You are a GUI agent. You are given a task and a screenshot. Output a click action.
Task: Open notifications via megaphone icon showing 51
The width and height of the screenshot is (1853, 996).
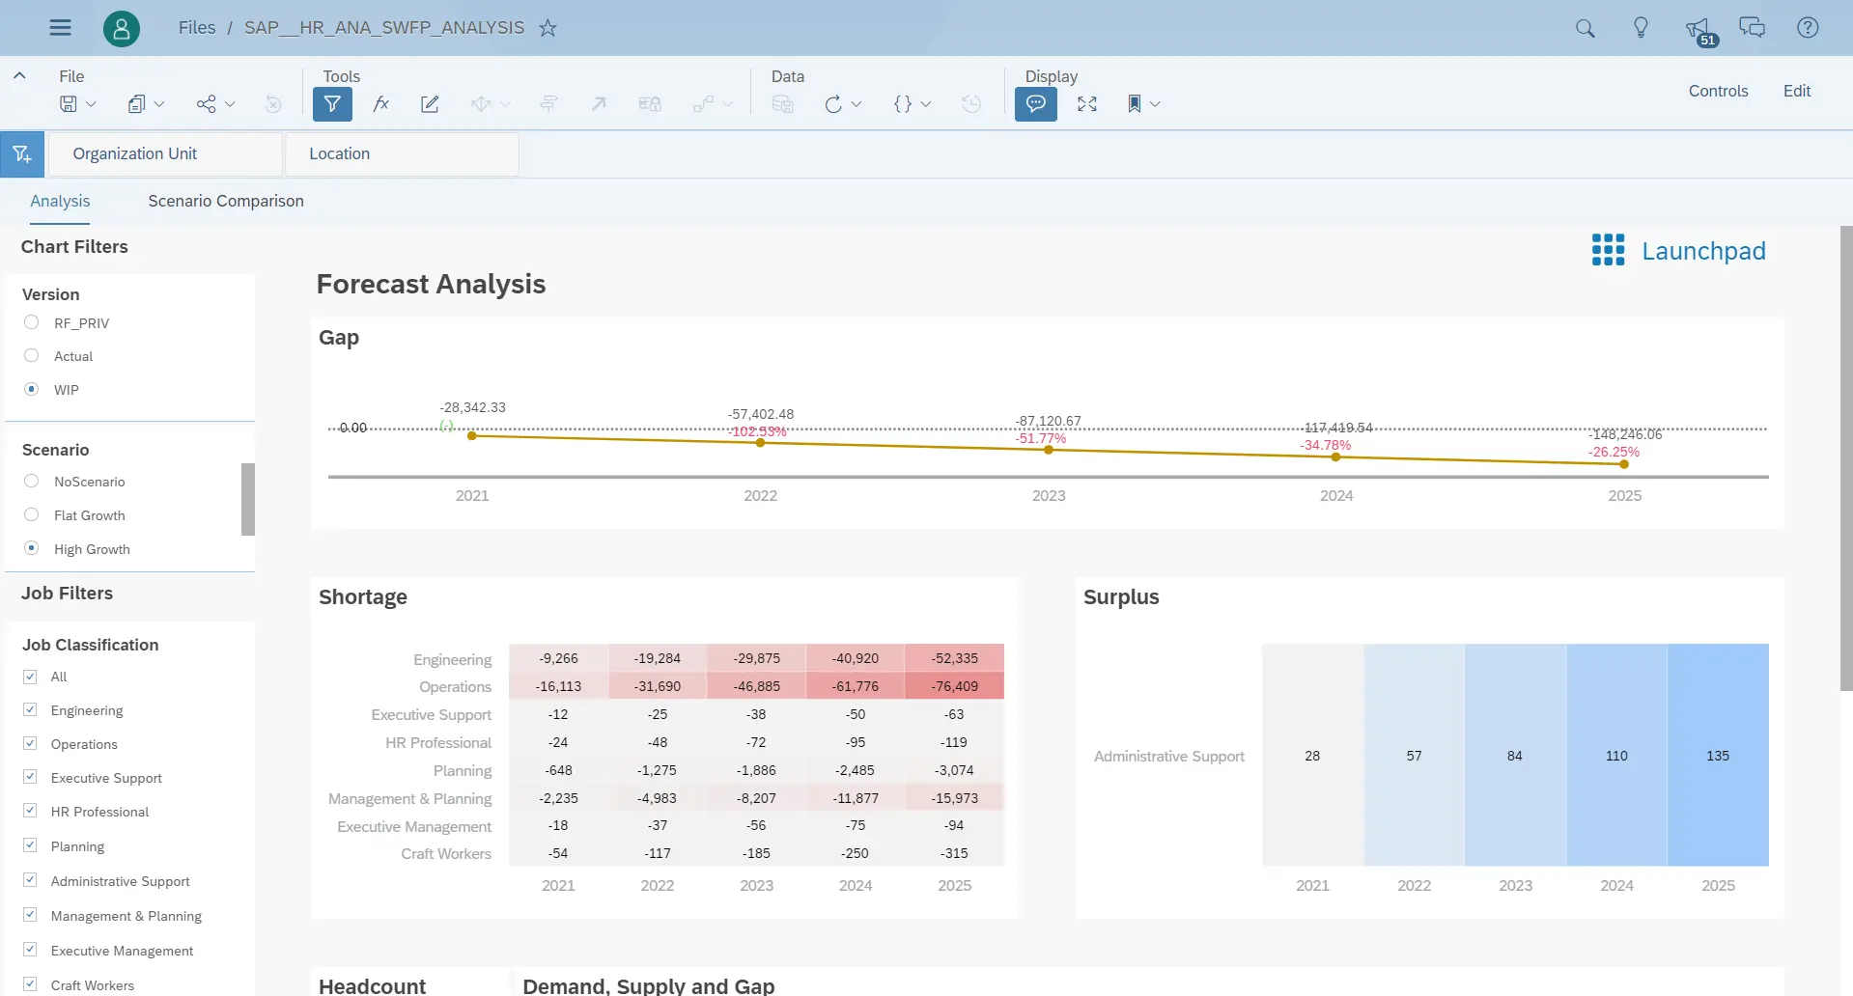(1698, 27)
